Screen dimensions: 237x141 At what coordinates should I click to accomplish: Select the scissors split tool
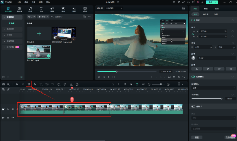35,84
